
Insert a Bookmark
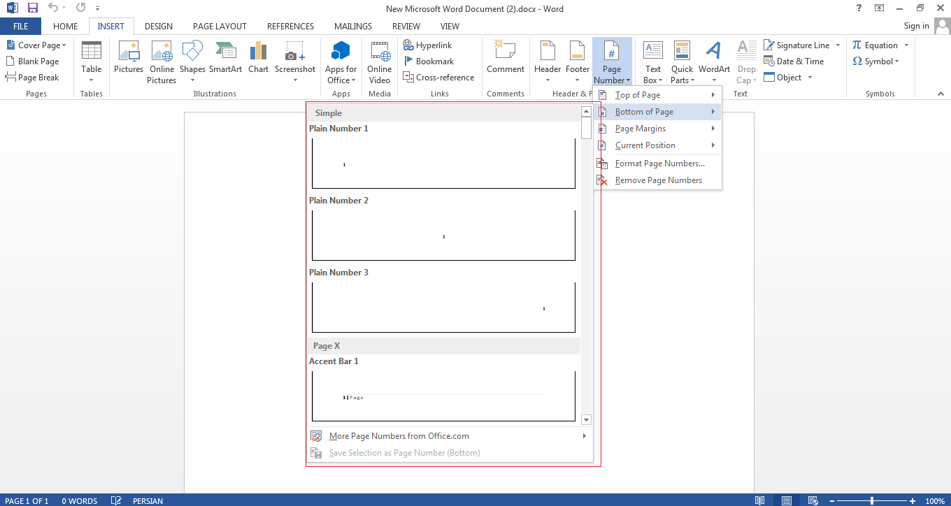[x=429, y=62]
